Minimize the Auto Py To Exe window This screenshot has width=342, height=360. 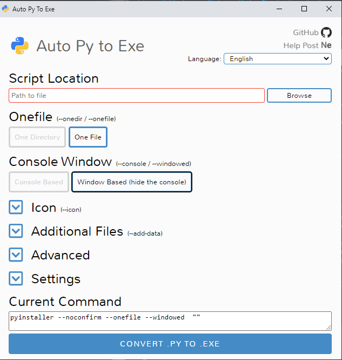(279, 9)
